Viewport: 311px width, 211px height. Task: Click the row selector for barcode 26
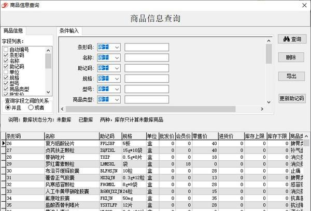4,143
